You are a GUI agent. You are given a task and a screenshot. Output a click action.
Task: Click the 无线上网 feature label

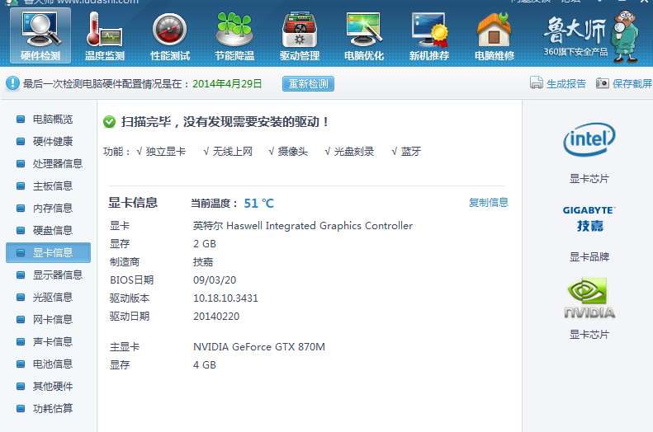[x=232, y=152]
